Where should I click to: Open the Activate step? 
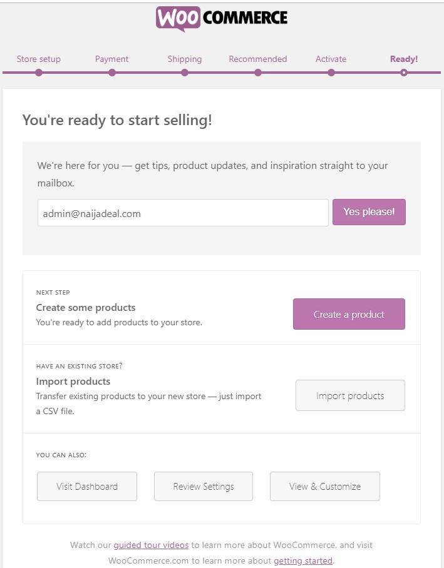[x=331, y=59]
